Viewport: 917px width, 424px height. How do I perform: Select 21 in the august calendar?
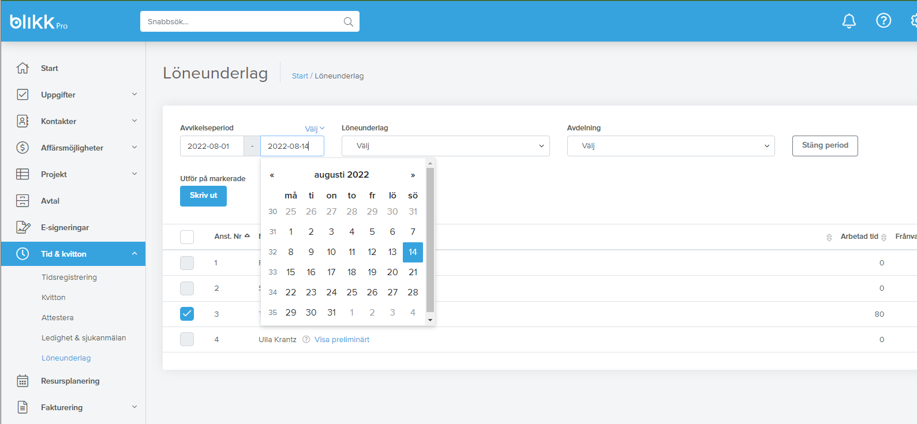click(413, 272)
